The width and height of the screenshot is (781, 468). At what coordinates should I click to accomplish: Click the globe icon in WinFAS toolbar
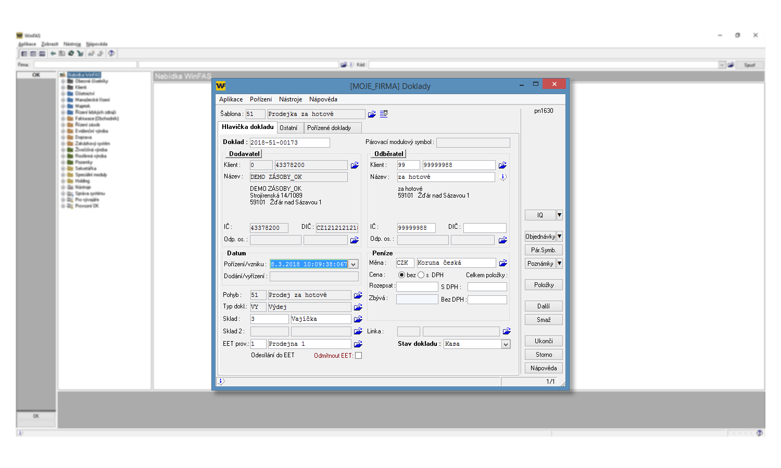click(x=71, y=54)
